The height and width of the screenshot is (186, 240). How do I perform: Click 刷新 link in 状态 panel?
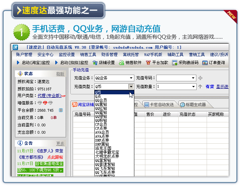pyautogui.click(x=60, y=74)
